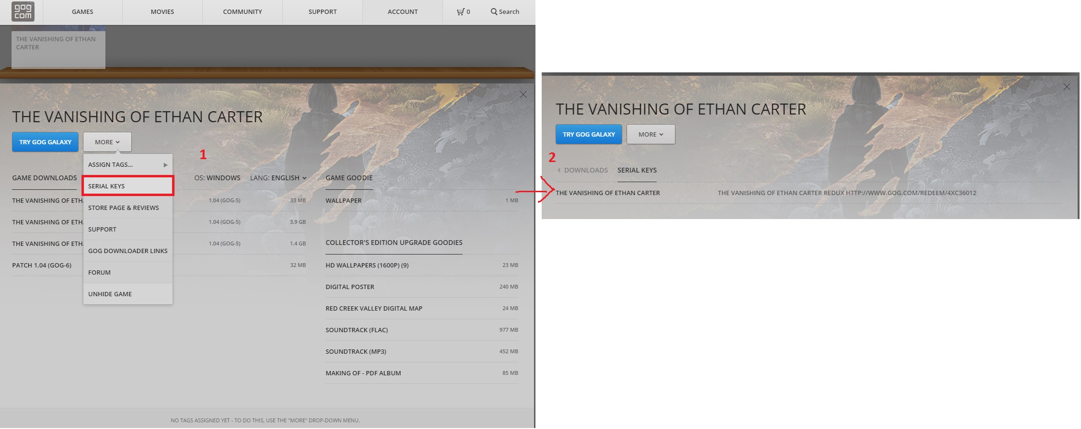Download the DIGITAL POSTER
Image resolution: width=1081 pixels, height=429 pixels.
[x=422, y=287]
